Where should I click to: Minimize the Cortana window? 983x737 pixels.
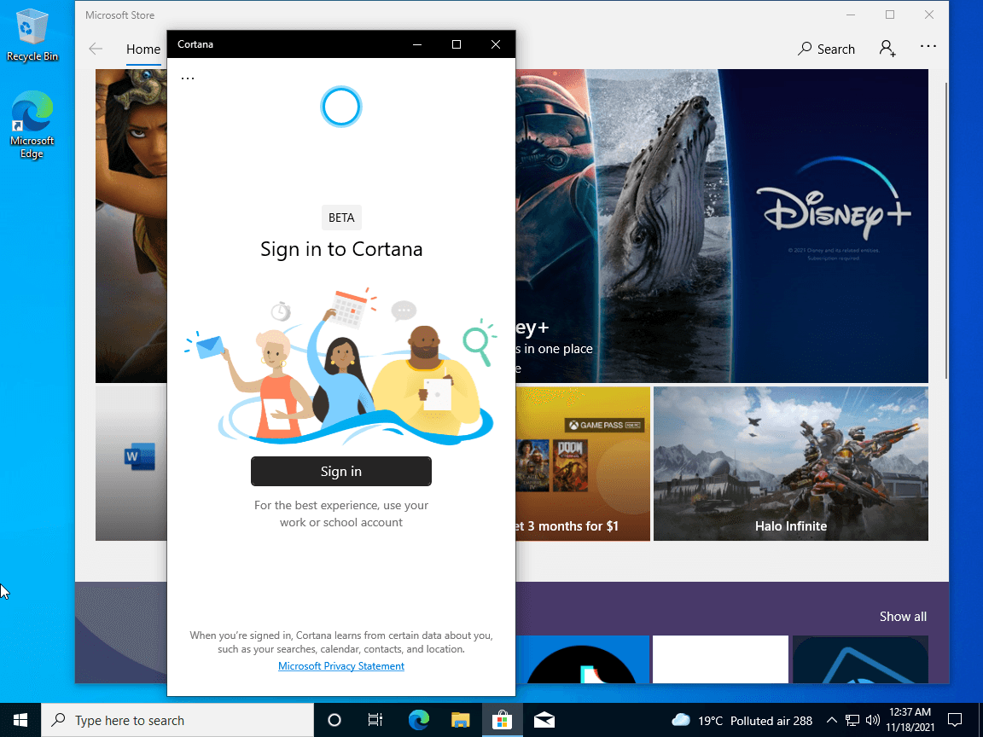pyautogui.click(x=417, y=44)
